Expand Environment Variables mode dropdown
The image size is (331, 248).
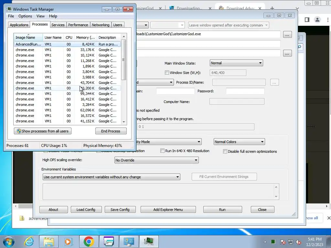(111, 177)
